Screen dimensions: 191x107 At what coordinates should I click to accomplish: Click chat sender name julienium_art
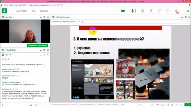pos(7,89)
